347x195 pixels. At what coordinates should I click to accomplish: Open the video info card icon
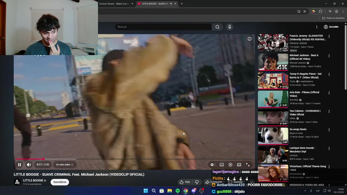coord(249,39)
